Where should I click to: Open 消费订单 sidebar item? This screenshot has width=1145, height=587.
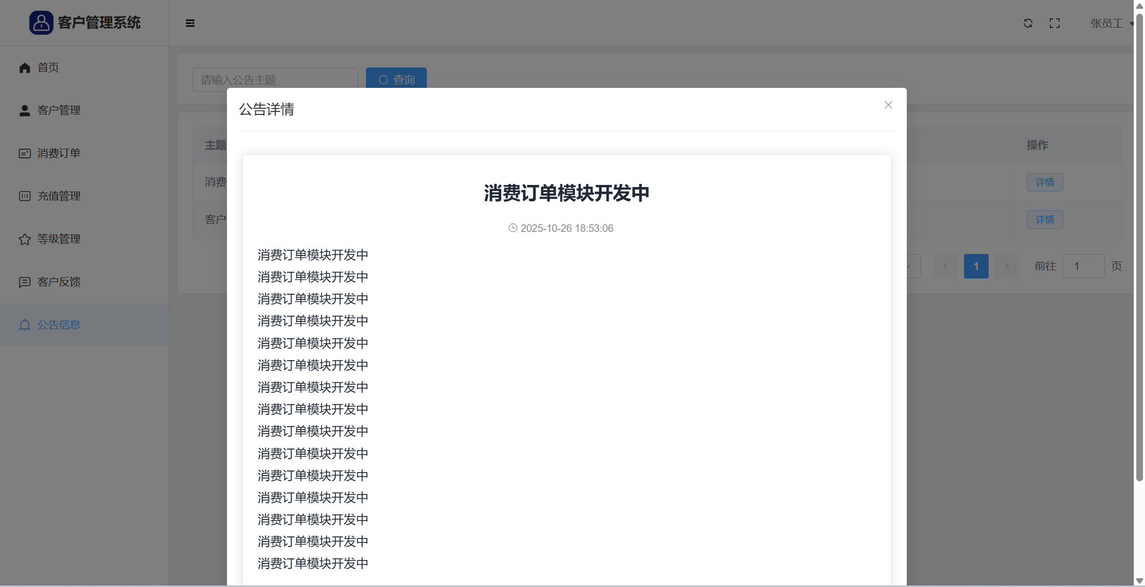point(59,153)
